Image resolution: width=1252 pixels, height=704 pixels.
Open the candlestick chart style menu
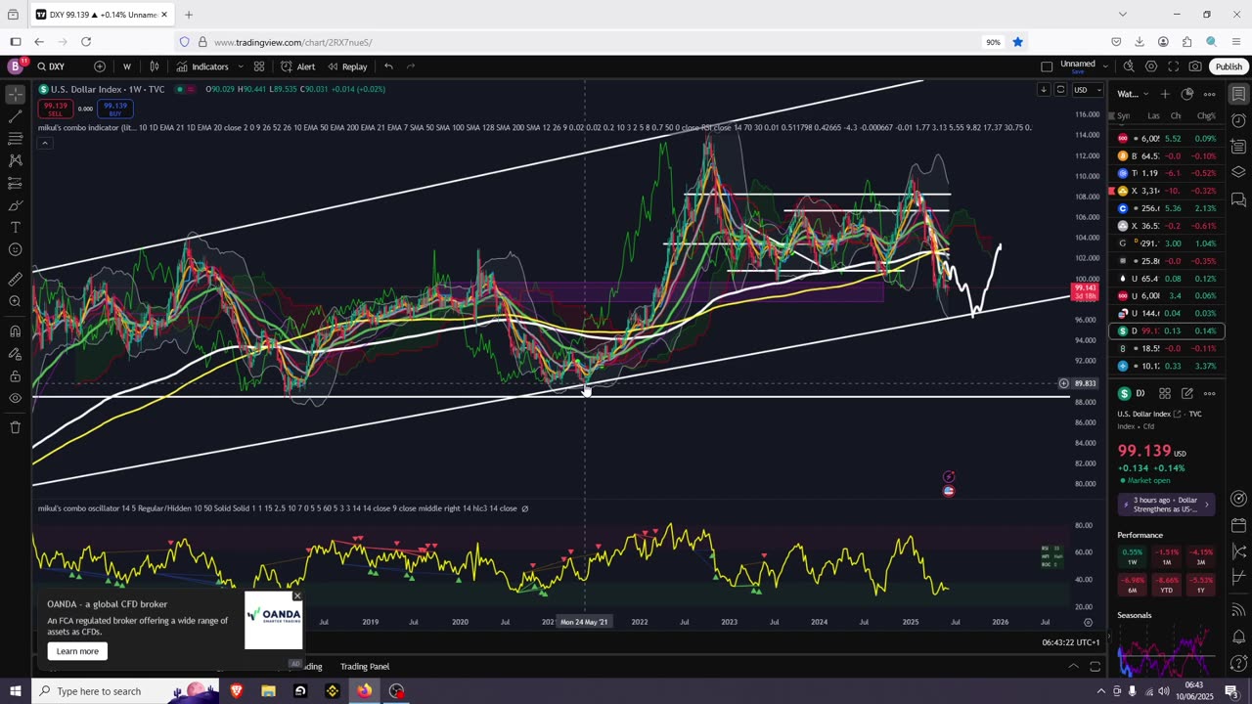pyautogui.click(x=155, y=66)
